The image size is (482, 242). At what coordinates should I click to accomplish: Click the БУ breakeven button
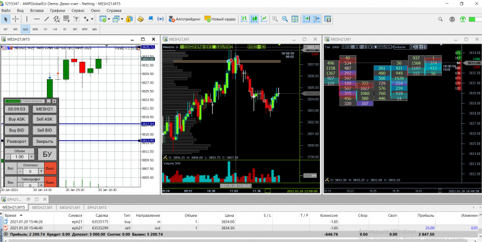[47, 154]
